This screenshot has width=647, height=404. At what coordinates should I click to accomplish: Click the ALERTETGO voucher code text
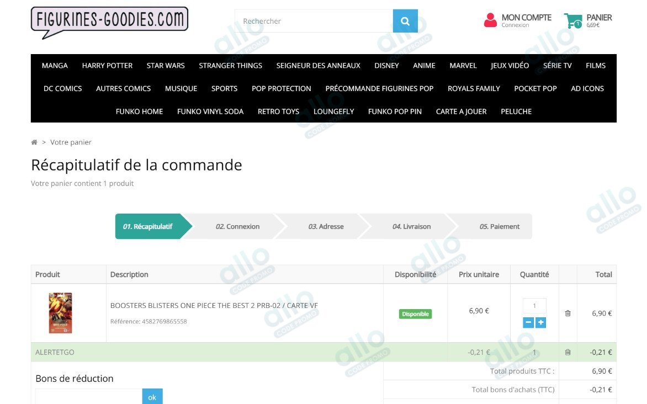click(x=55, y=353)
